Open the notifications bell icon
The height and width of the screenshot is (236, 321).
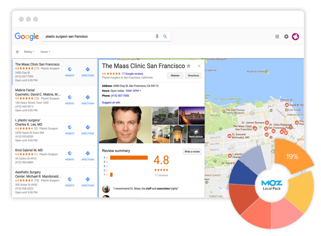coord(286,36)
